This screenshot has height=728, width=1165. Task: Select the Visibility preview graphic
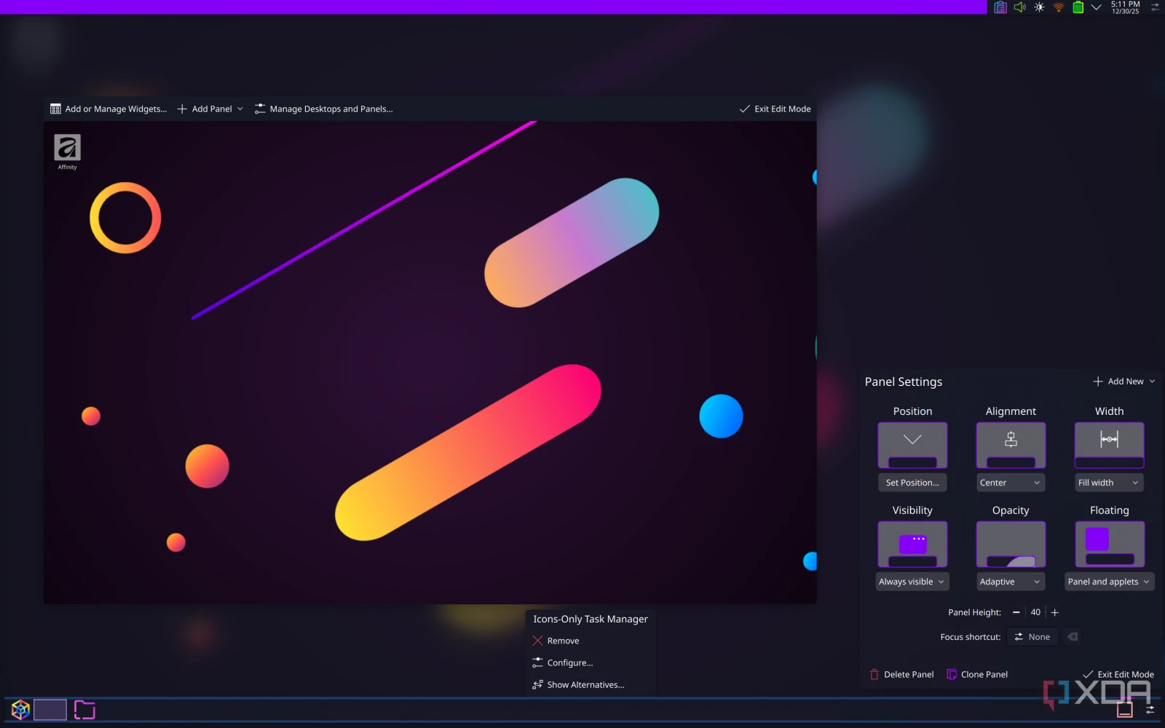click(912, 544)
